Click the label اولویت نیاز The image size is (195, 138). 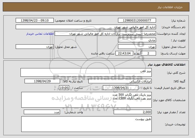pos(178,40)
